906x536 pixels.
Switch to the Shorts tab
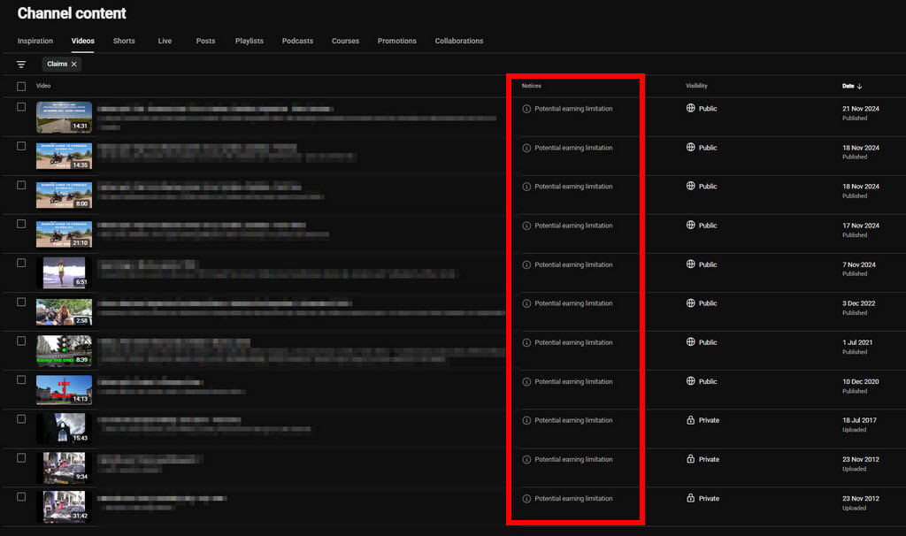(124, 41)
